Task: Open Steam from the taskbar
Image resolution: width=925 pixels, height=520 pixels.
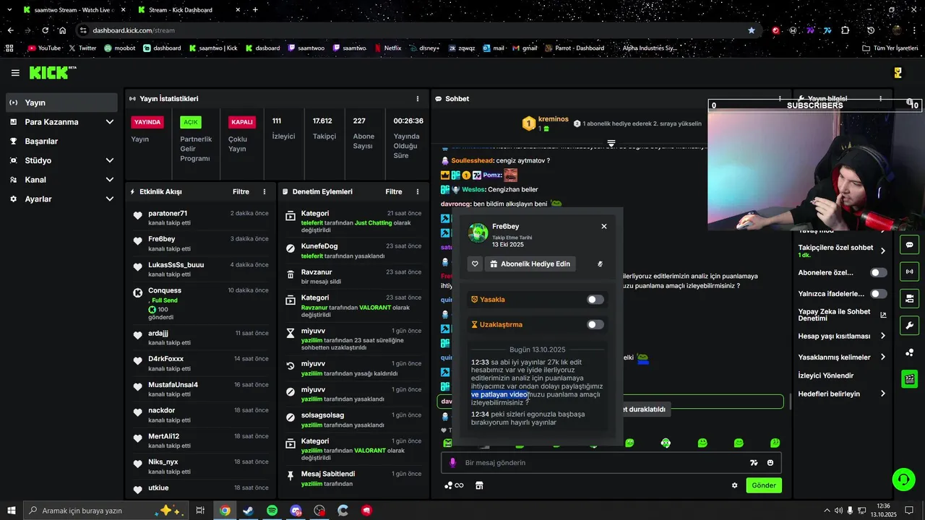Action: (248, 511)
